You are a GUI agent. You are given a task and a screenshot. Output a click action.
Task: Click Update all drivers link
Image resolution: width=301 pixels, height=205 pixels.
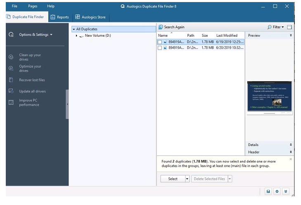(33, 91)
